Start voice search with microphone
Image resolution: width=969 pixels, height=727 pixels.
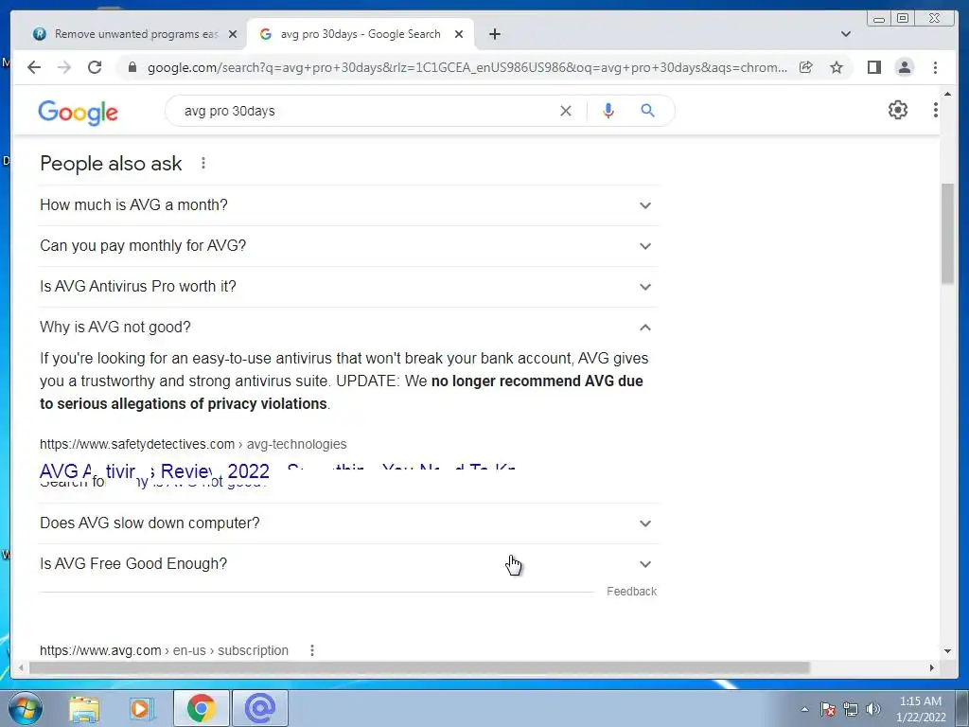608,111
